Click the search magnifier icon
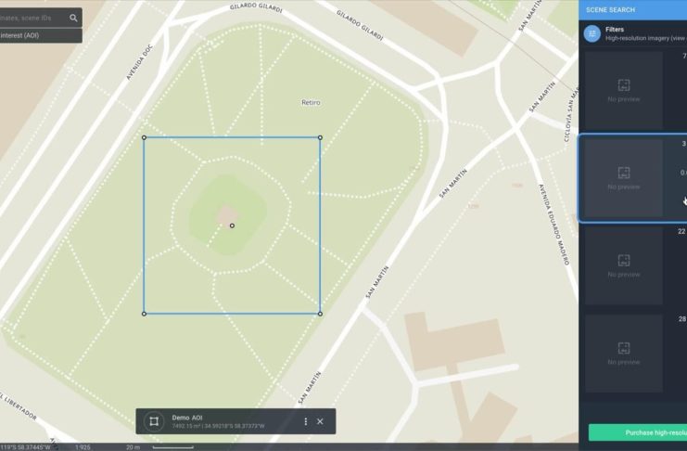The image size is (687, 451). (x=73, y=18)
